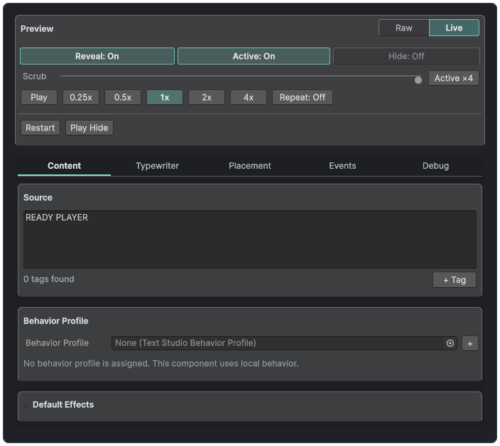The width and height of the screenshot is (500, 446).
Task: Click the 'Preview' panel title
Action: click(37, 29)
